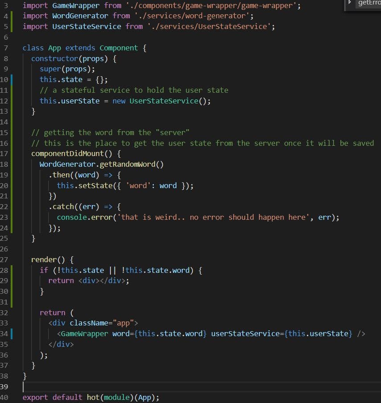The height and width of the screenshot is (403, 381).
Task: Click 'console.error' call on line 23
Action: (x=85, y=218)
